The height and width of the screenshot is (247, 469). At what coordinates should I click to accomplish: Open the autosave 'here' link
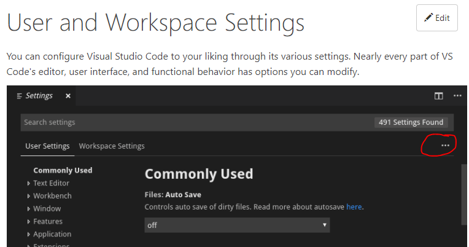click(x=354, y=207)
